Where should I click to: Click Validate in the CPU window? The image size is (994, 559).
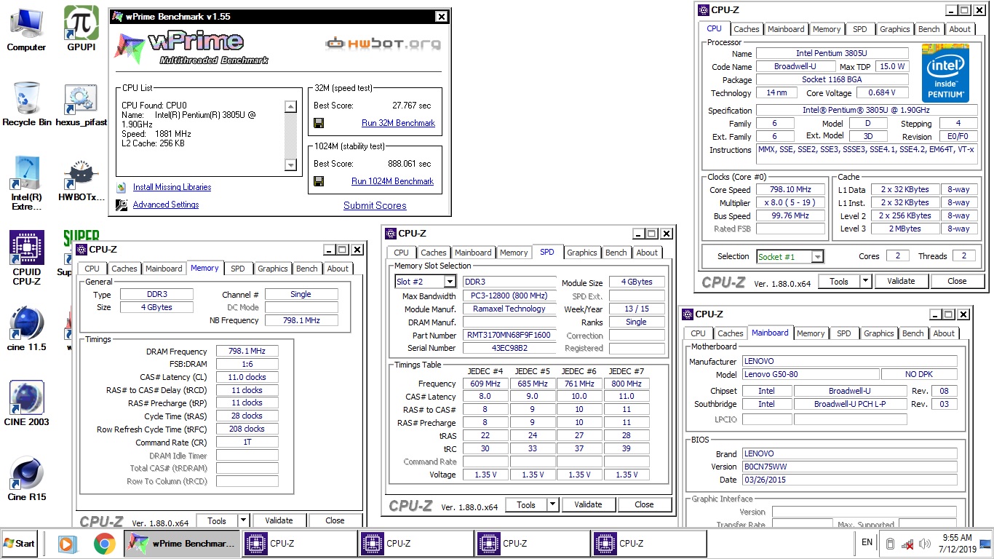click(900, 281)
